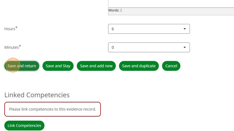Focus the text area above word count

[x=171, y=4]
